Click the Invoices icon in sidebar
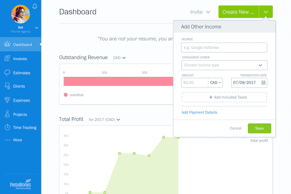 pos(7,59)
